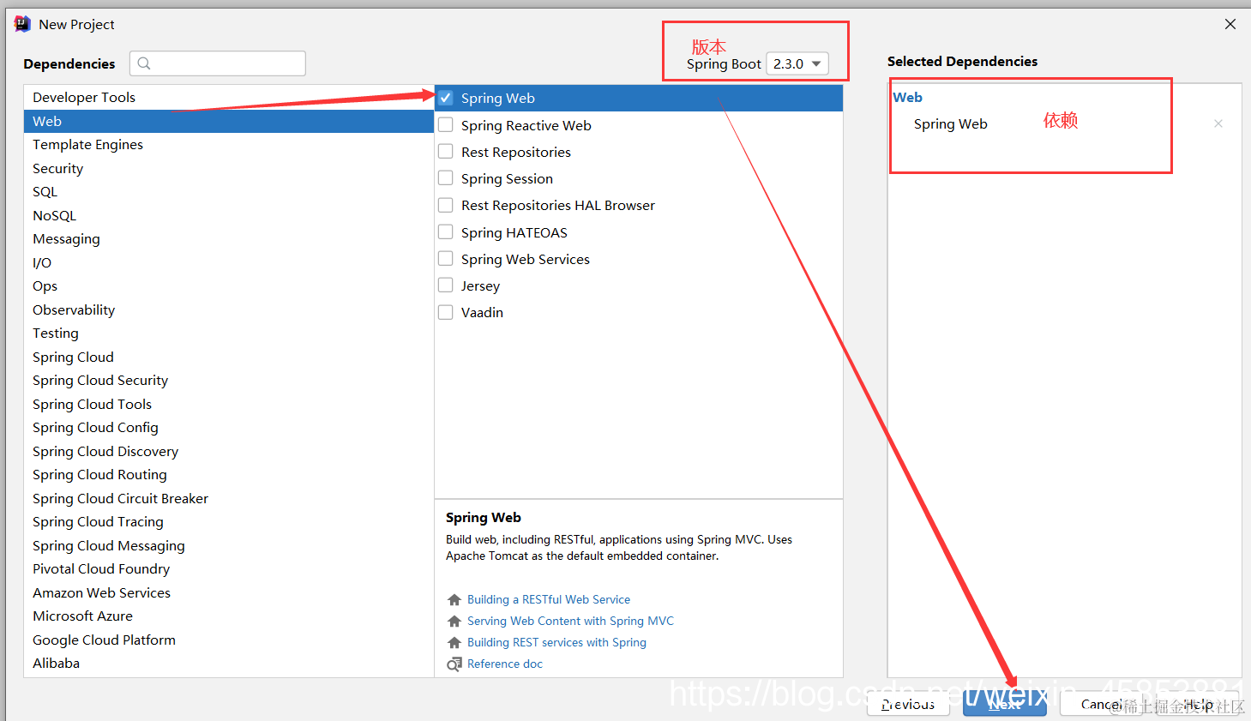
Task: Click the Next button
Action: (1005, 704)
